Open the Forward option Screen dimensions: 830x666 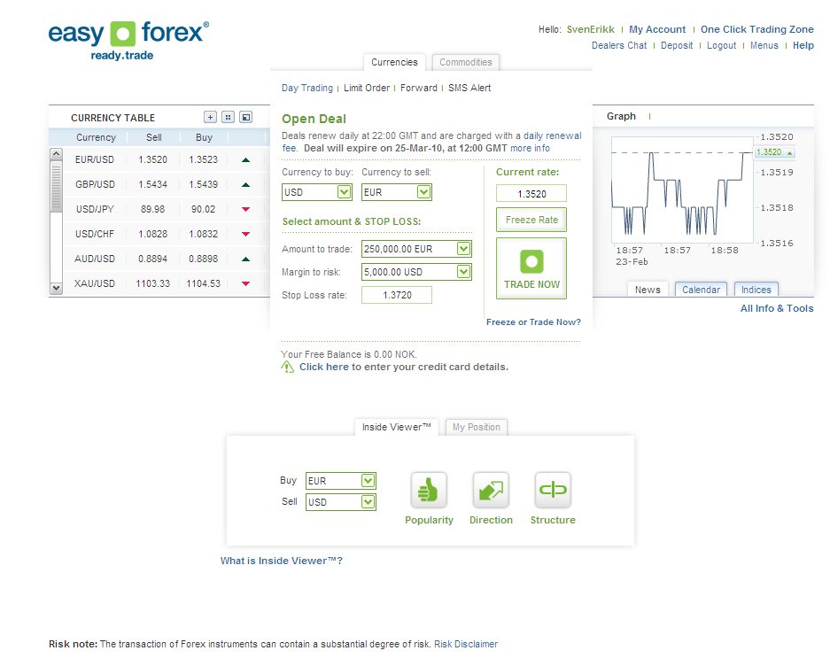[419, 88]
